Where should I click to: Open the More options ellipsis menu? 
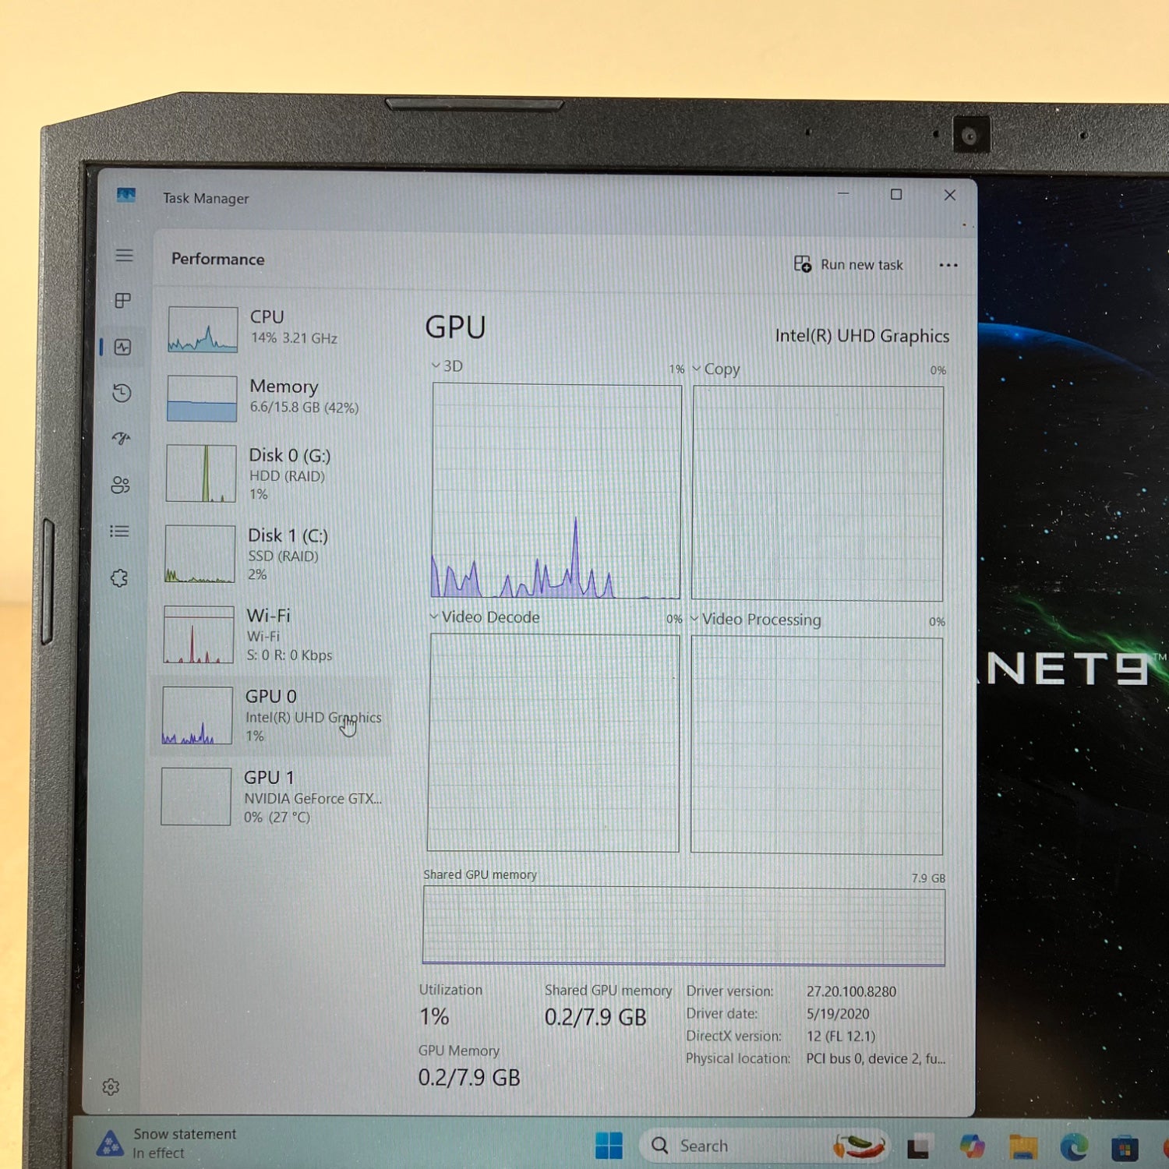(x=948, y=265)
